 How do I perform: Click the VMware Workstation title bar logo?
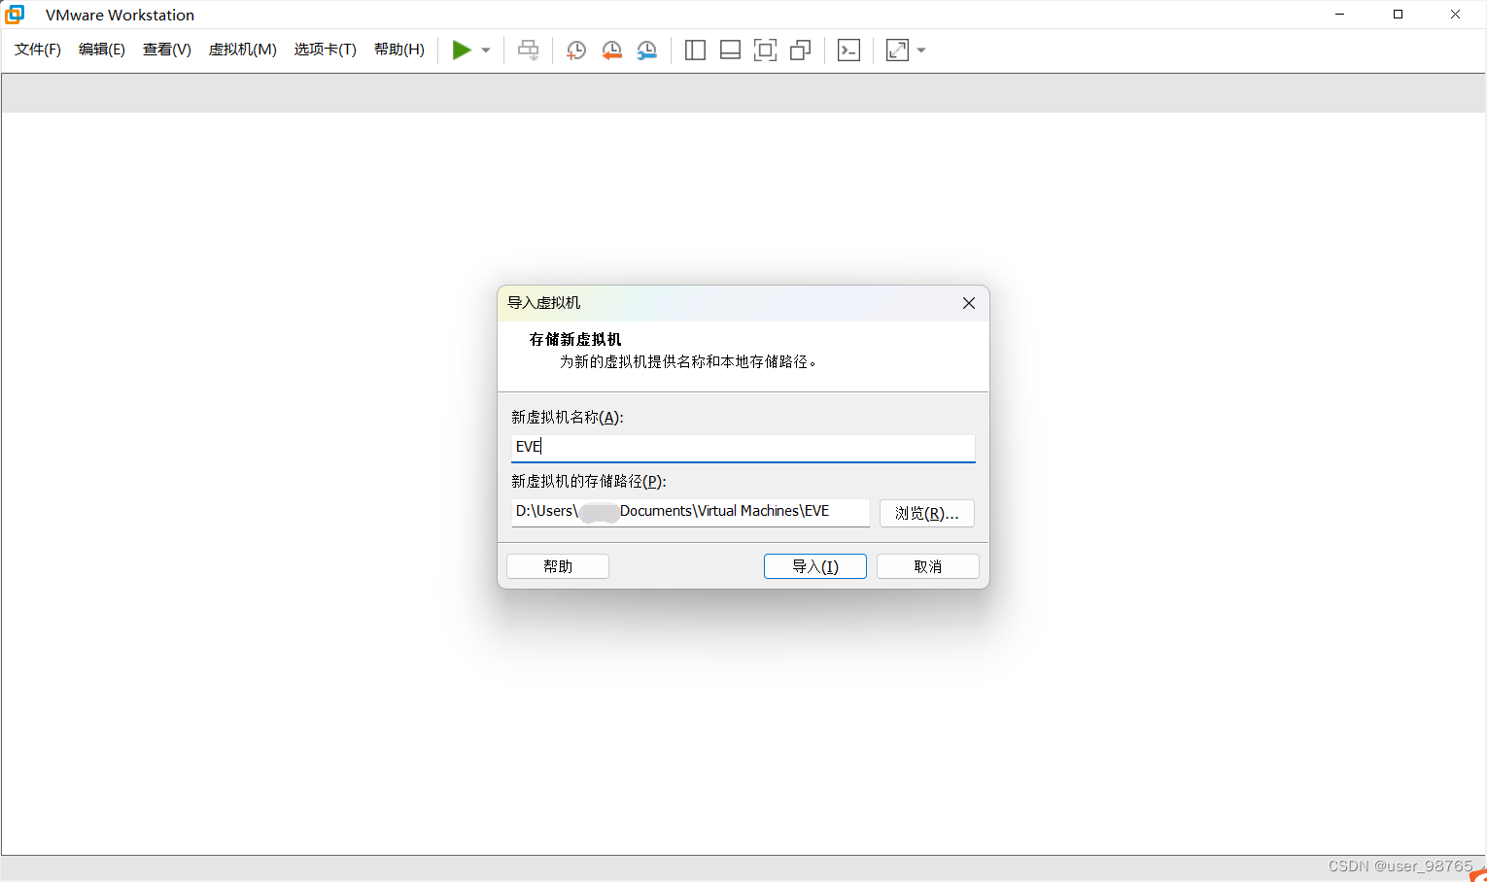click(15, 15)
